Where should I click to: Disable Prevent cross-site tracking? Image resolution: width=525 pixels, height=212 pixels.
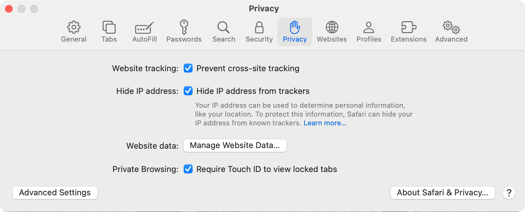coord(188,68)
